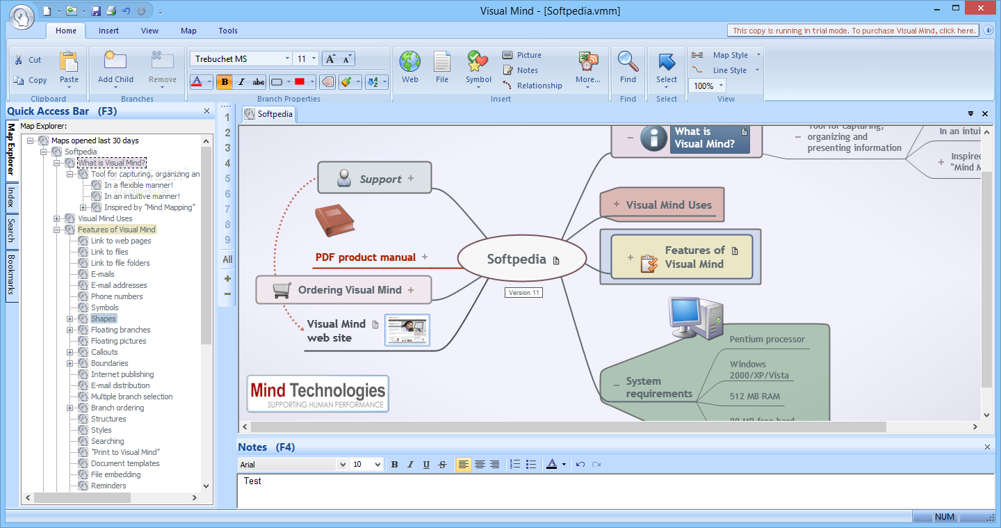Open the Trebuchet MS font dropdown
Image resolution: width=1001 pixels, height=528 pixels.
click(x=287, y=59)
